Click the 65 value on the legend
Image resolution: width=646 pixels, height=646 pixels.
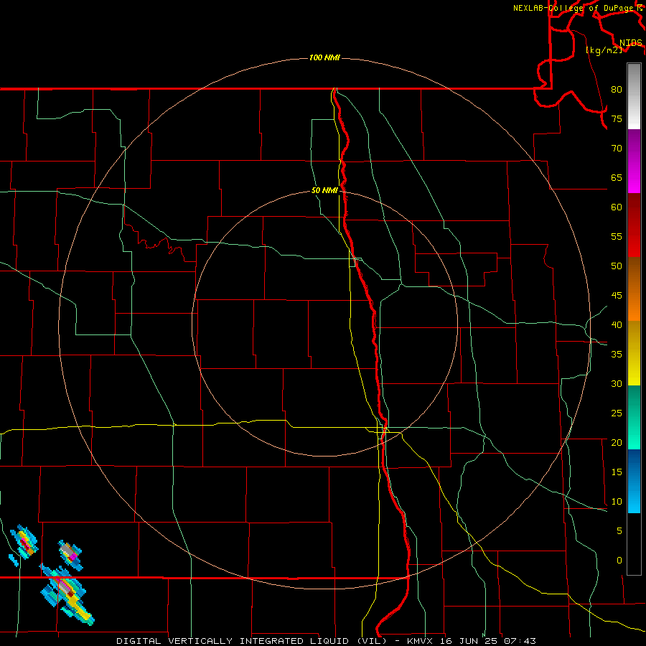(x=617, y=177)
